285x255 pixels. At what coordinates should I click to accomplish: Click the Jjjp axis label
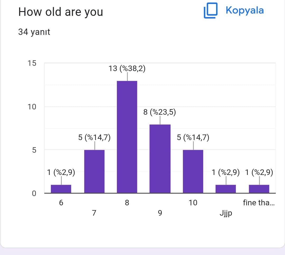click(x=226, y=213)
